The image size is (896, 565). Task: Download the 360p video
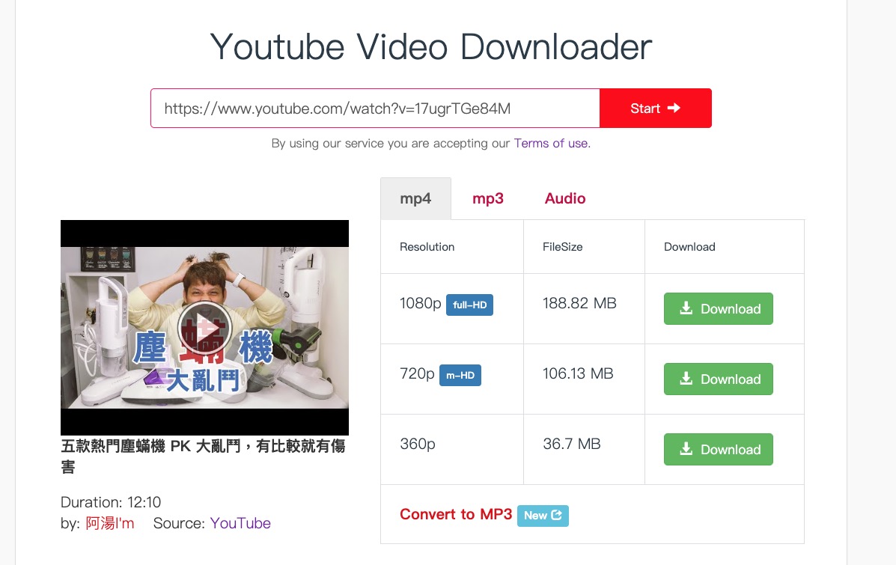tap(719, 449)
